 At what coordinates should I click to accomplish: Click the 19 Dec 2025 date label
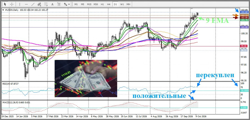(x=8, y=116)
